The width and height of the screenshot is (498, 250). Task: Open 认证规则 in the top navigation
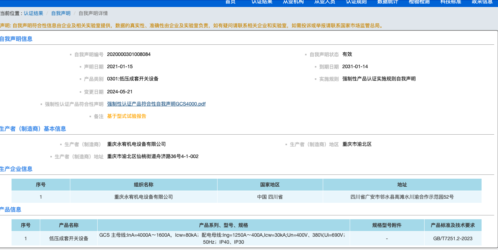pyautogui.click(x=356, y=2)
